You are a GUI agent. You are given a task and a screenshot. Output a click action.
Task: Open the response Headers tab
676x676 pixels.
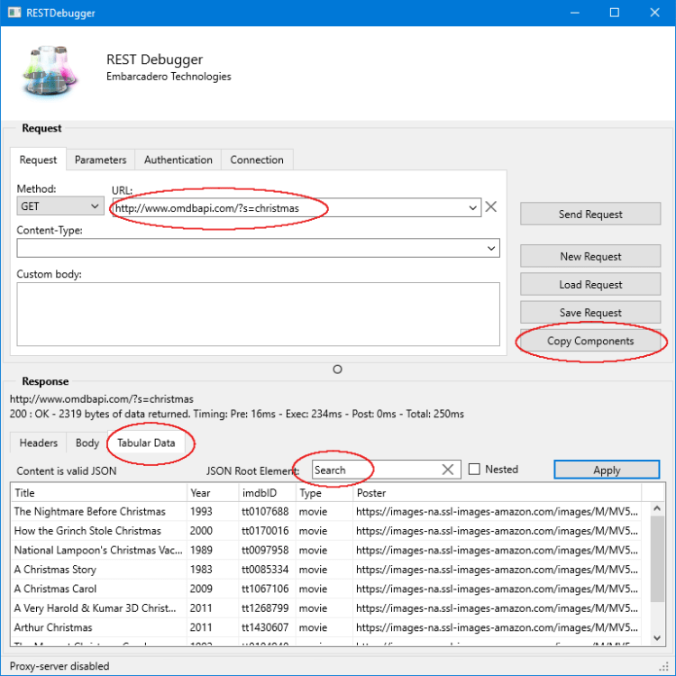[39, 443]
